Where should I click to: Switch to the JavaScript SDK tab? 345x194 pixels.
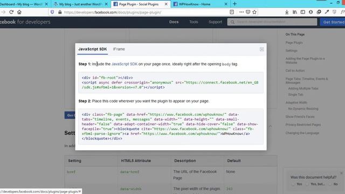pos(92,49)
